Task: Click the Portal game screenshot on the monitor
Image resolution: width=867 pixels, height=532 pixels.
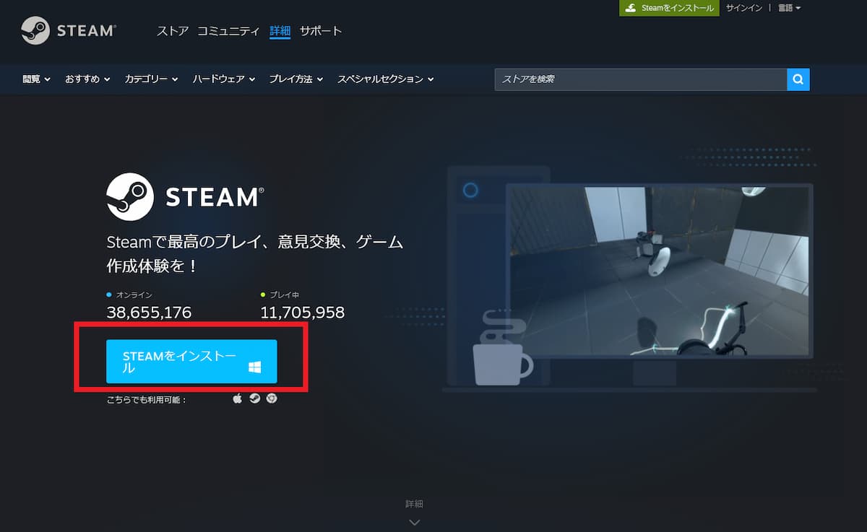Action: pyautogui.click(x=659, y=271)
